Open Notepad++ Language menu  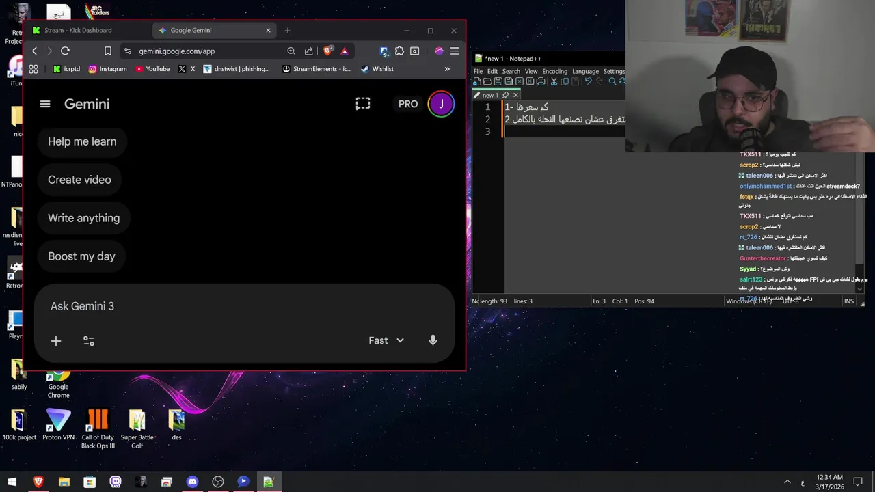click(x=585, y=71)
